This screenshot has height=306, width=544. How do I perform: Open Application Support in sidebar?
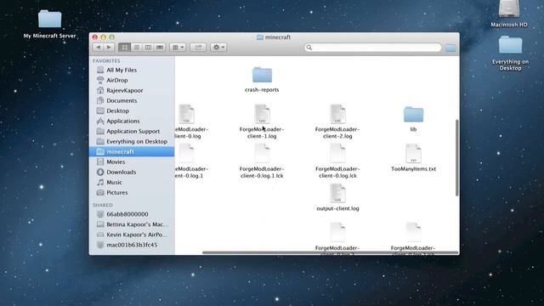coord(132,132)
